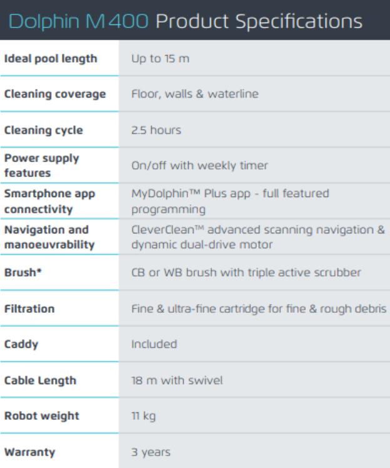The height and width of the screenshot is (468, 390).
Task: Click 'On/off with weekly timer' text
Action: (199, 166)
